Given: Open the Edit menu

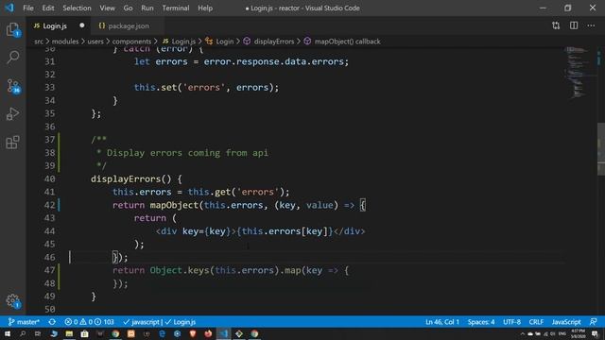Looking at the screenshot, I should (48, 8).
